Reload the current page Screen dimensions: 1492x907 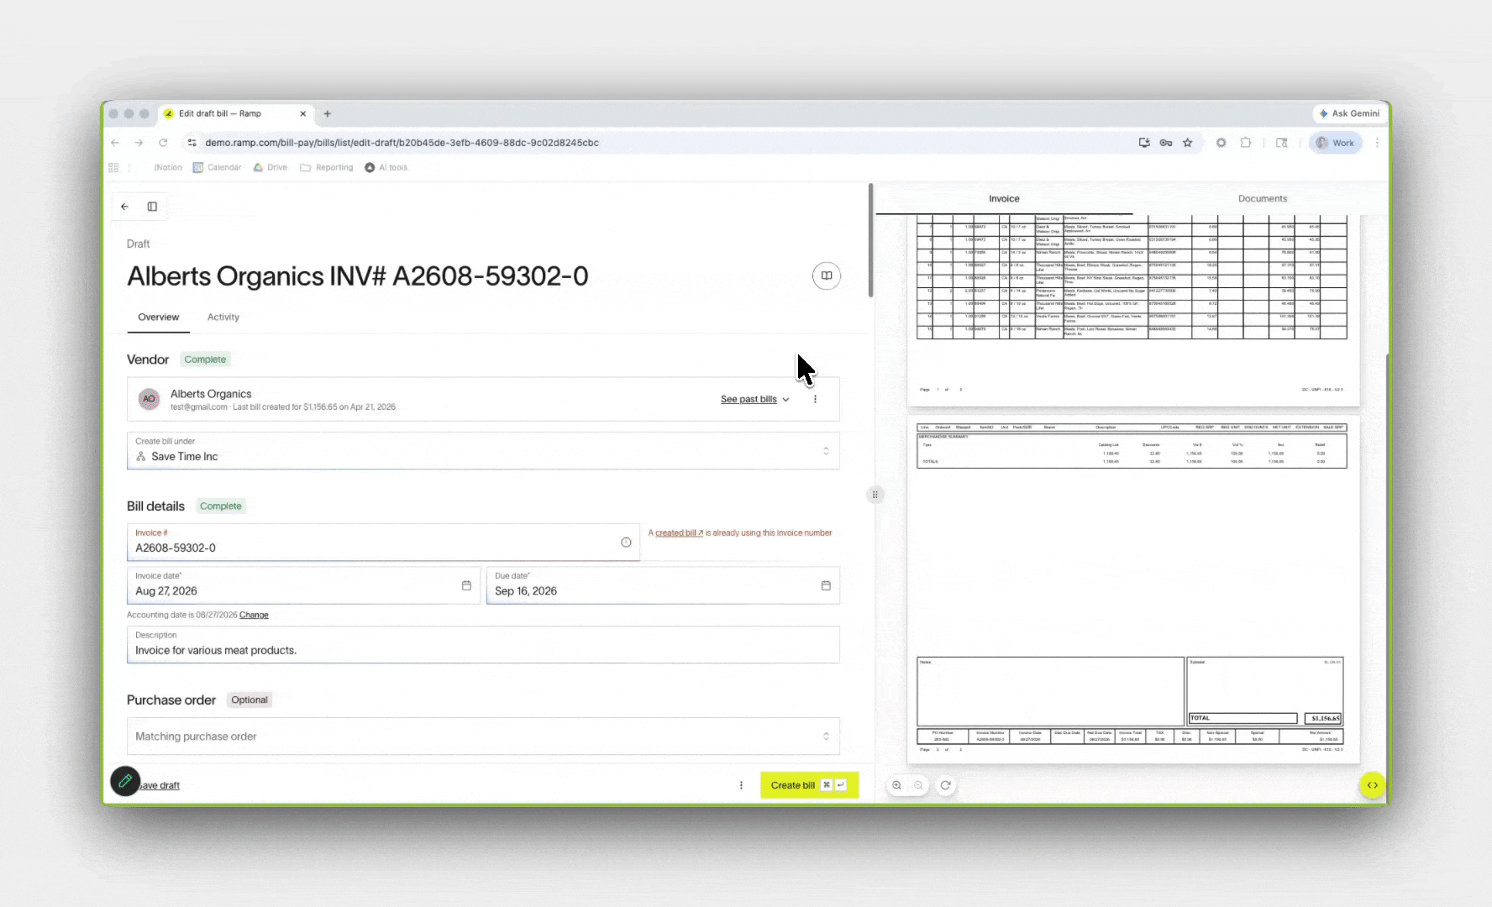(164, 143)
